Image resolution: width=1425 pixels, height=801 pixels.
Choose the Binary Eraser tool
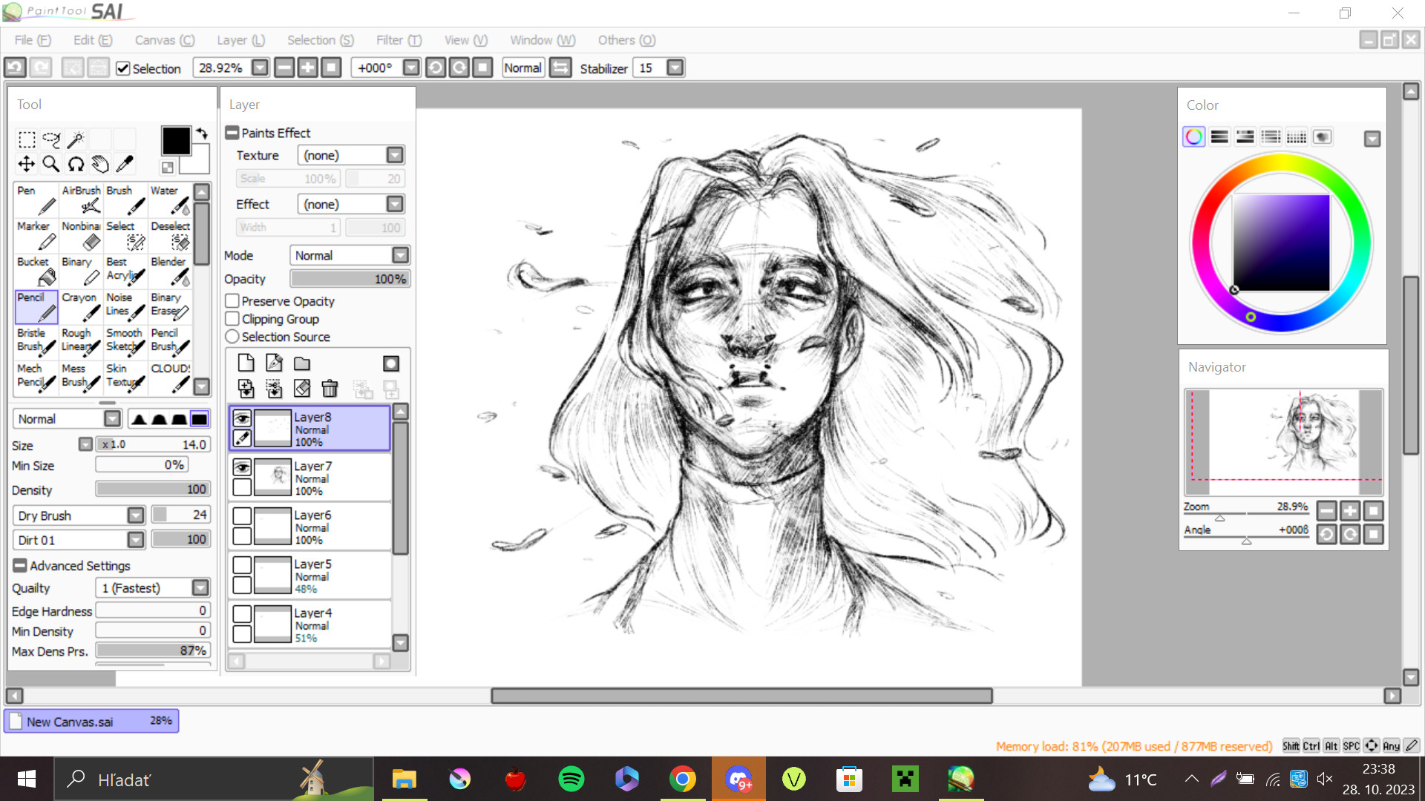170,306
